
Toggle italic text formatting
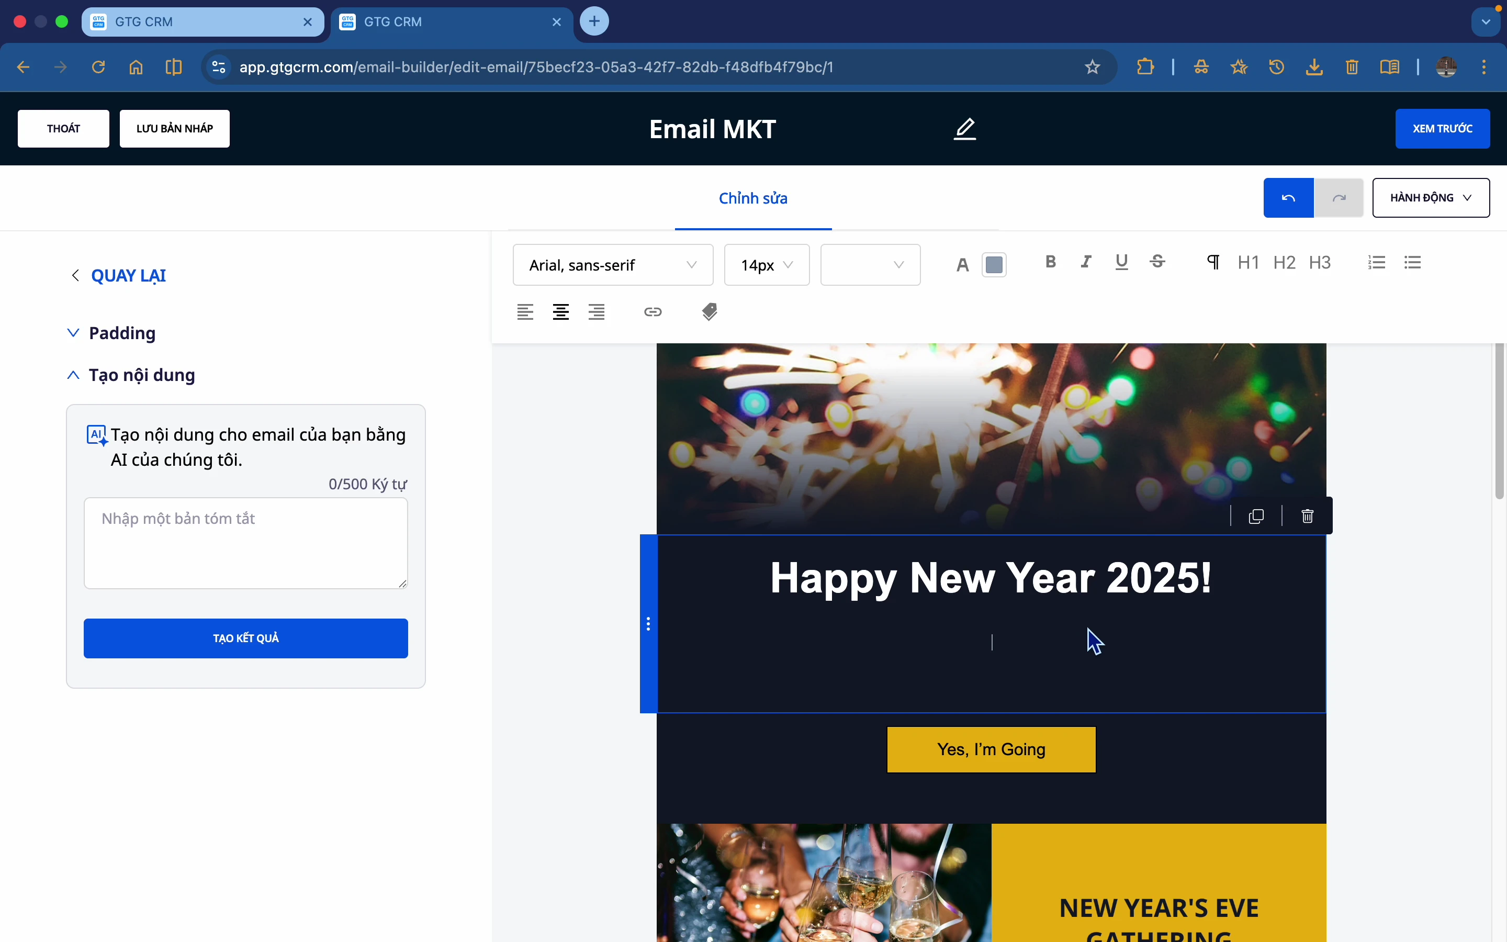[x=1085, y=262]
